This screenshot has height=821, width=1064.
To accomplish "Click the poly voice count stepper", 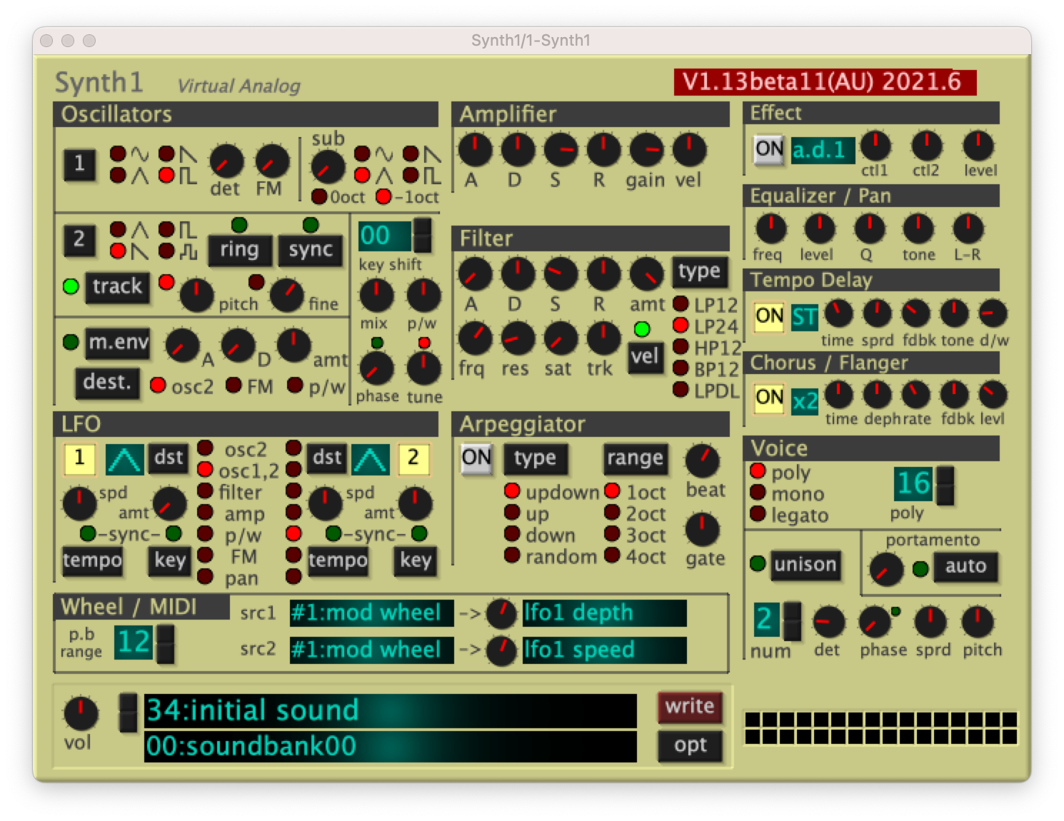I will coord(945,485).
